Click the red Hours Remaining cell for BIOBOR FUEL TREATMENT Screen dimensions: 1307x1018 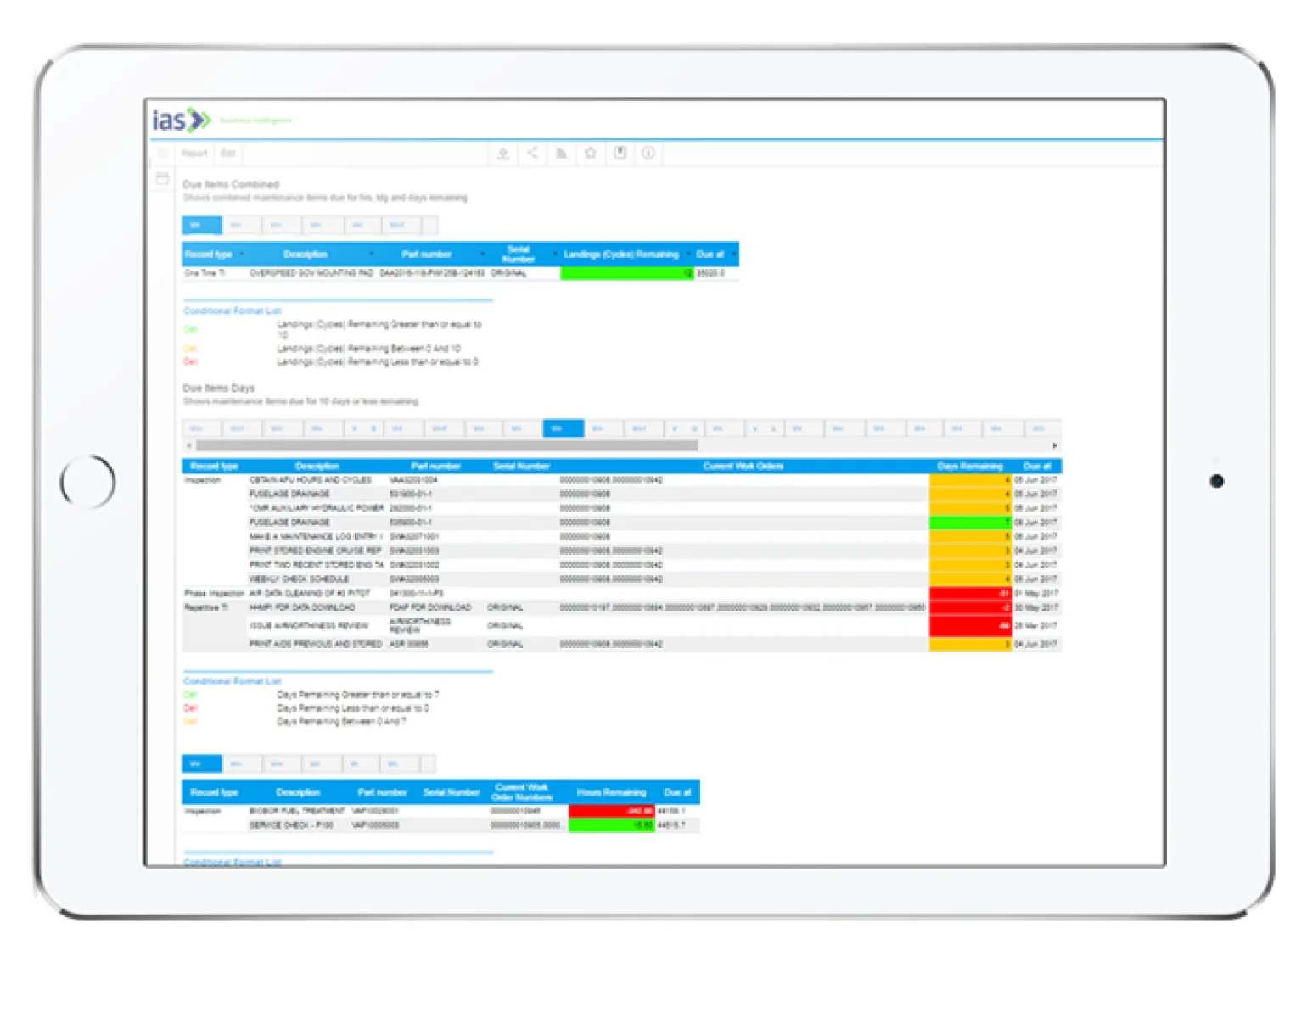pyautogui.click(x=611, y=811)
